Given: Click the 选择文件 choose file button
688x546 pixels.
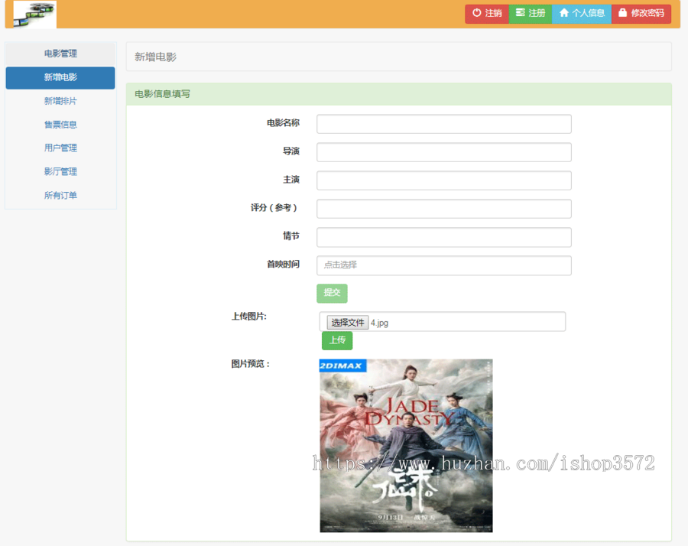Looking at the screenshot, I should pos(348,323).
